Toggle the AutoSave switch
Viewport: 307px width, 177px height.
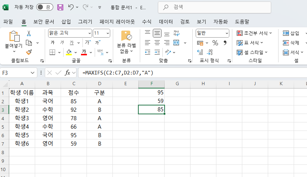point(45,7)
